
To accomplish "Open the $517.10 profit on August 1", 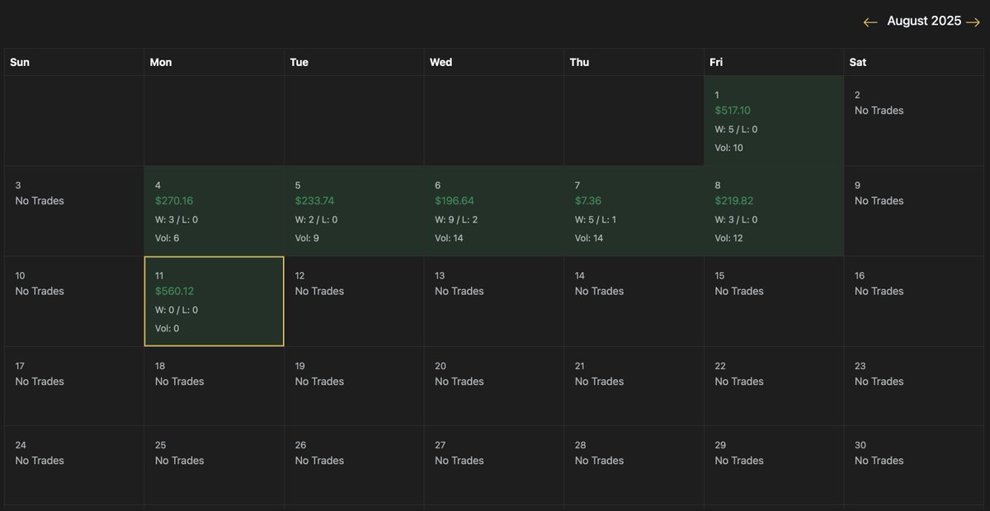I will [x=733, y=110].
